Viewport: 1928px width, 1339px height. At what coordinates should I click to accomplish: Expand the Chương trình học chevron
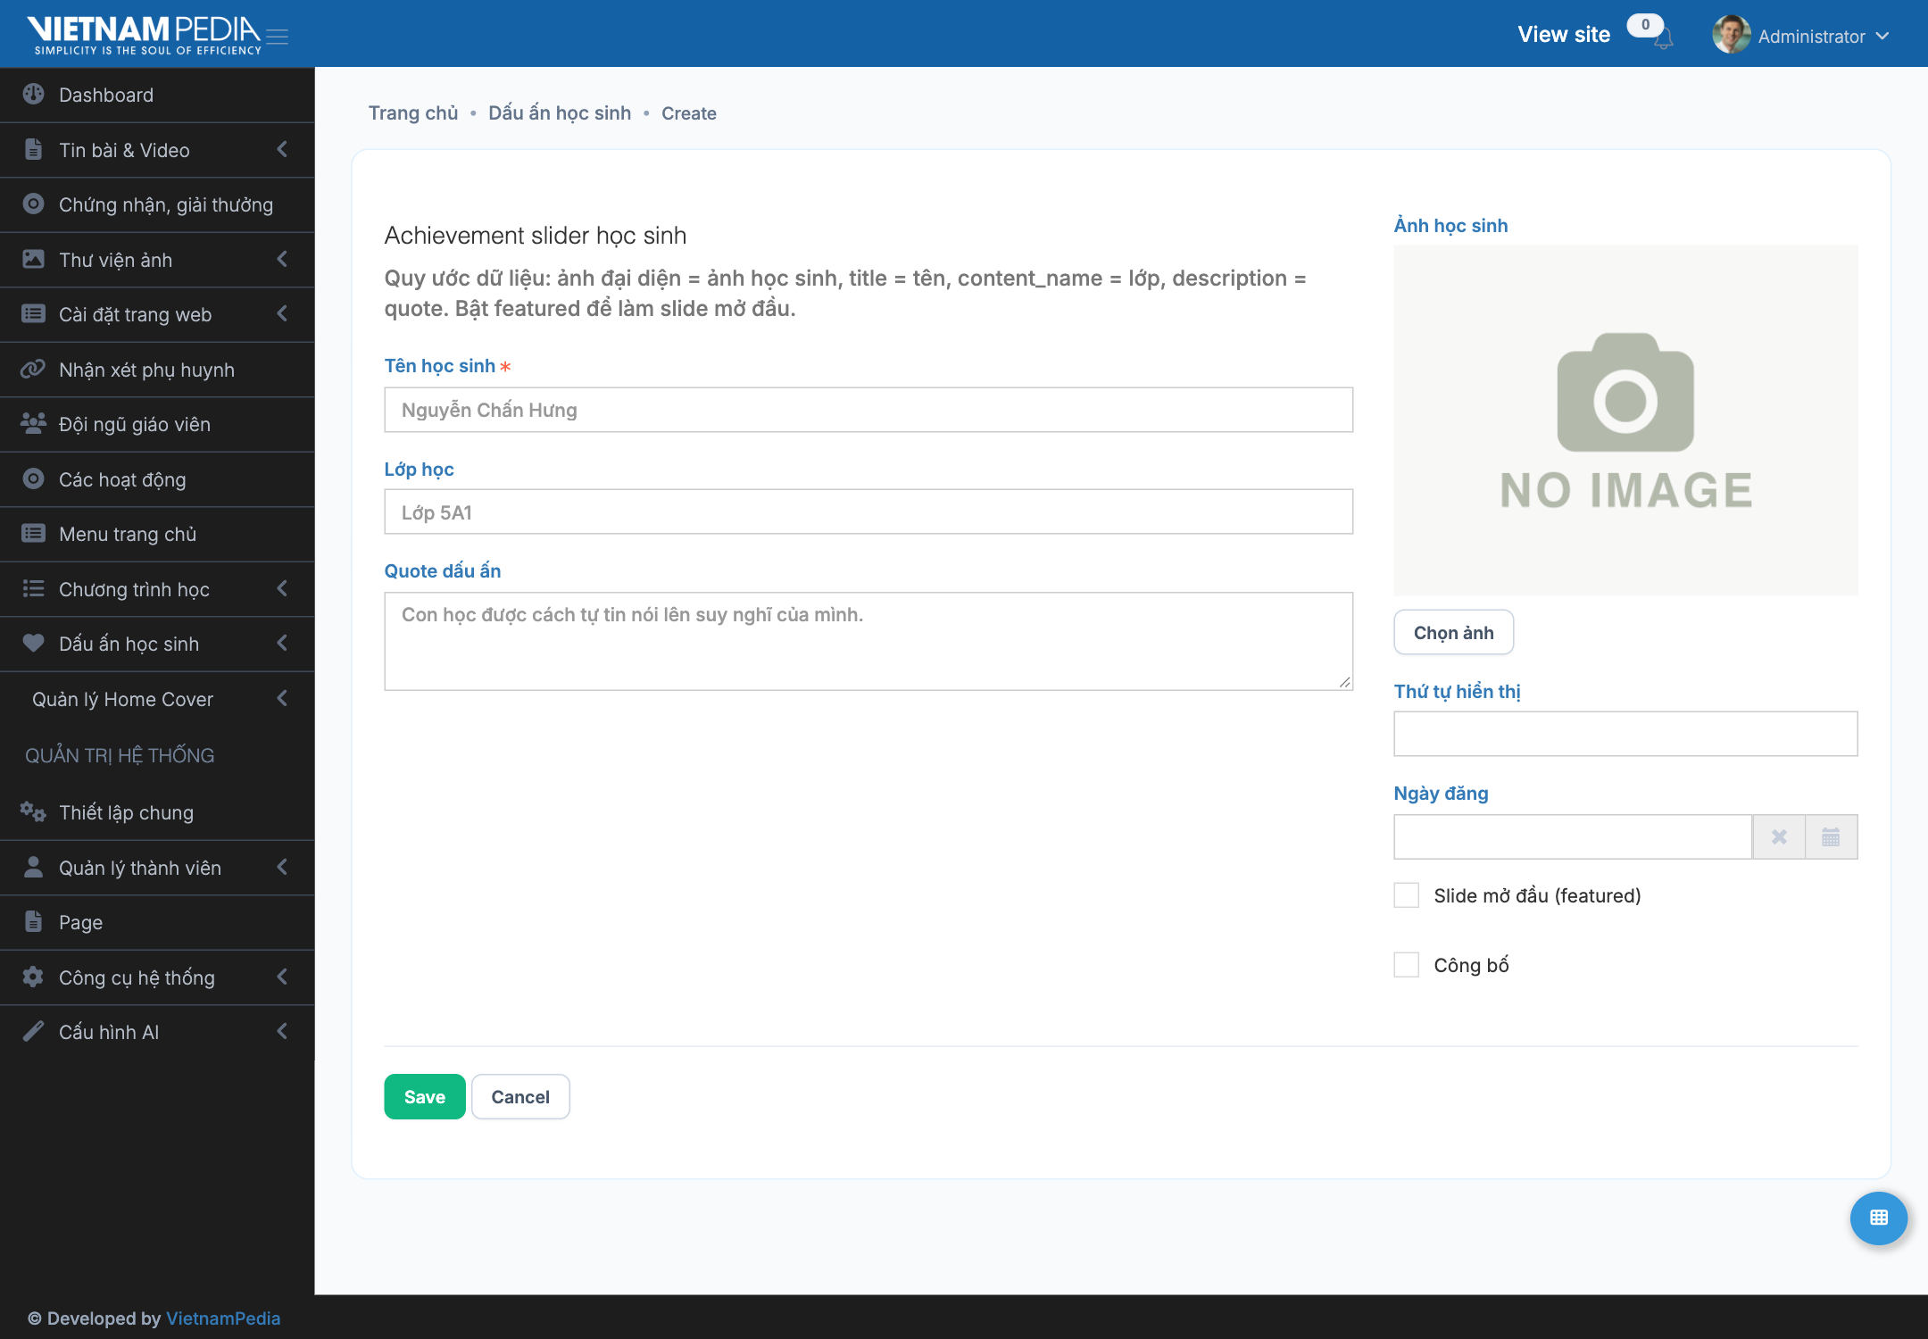coord(282,588)
